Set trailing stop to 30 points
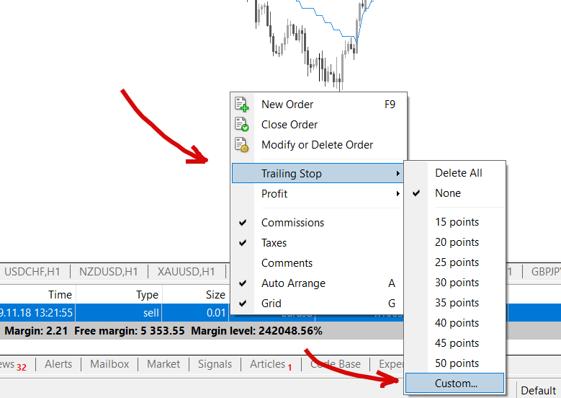The image size is (561, 398). (454, 283)
